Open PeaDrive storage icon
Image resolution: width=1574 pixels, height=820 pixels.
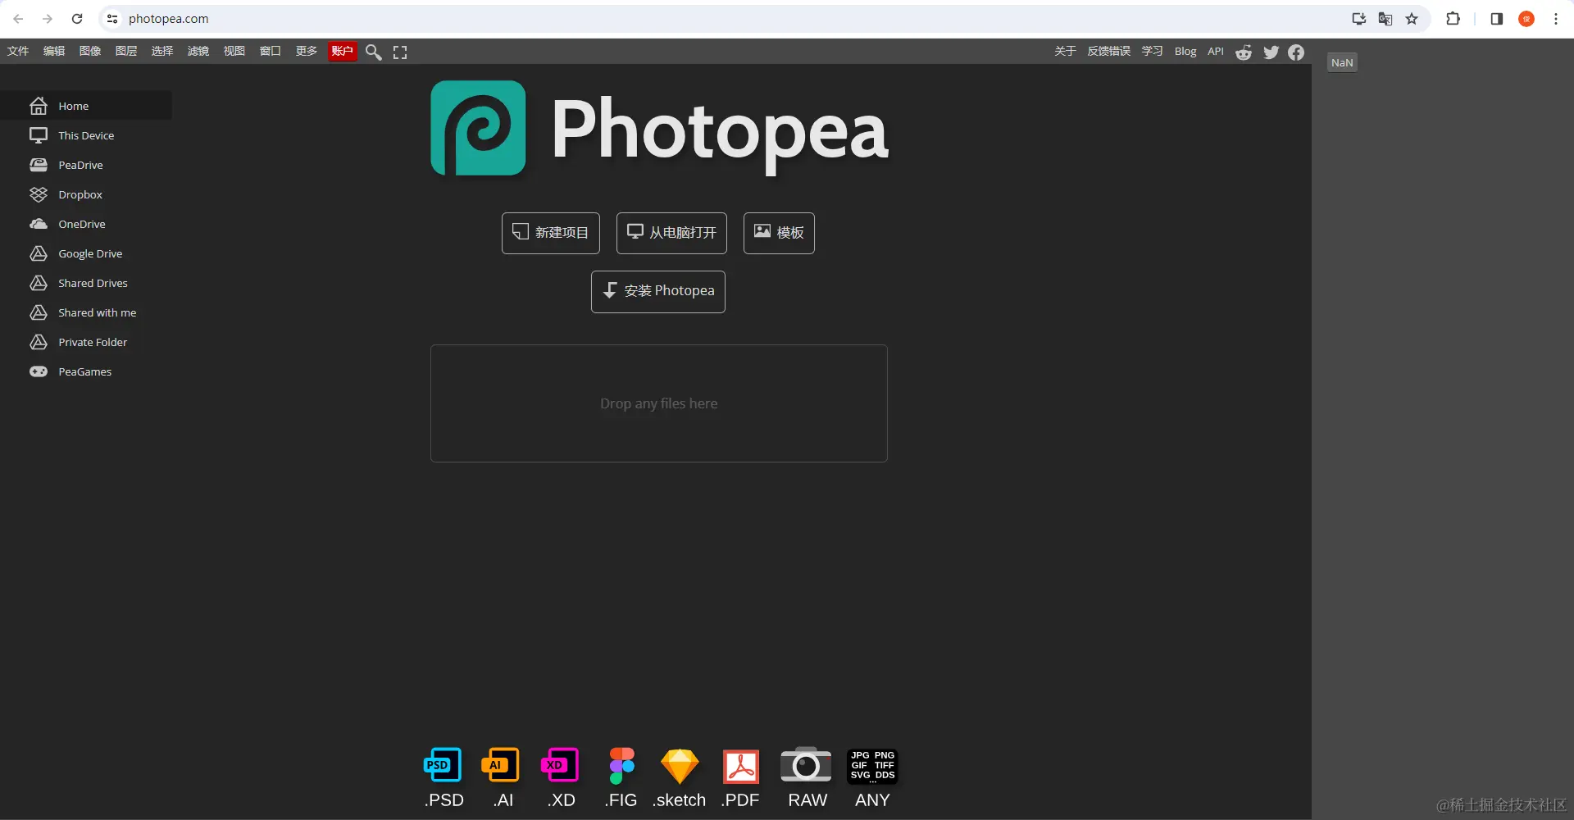39,165
